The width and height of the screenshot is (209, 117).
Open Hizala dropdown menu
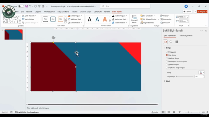pos(165,16)
